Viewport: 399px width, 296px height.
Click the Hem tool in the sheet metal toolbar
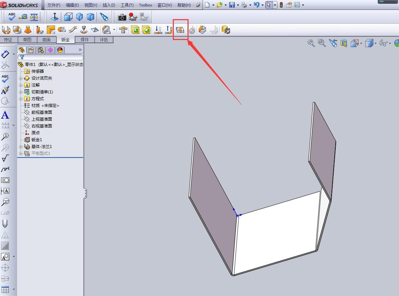tap(62, 30)
